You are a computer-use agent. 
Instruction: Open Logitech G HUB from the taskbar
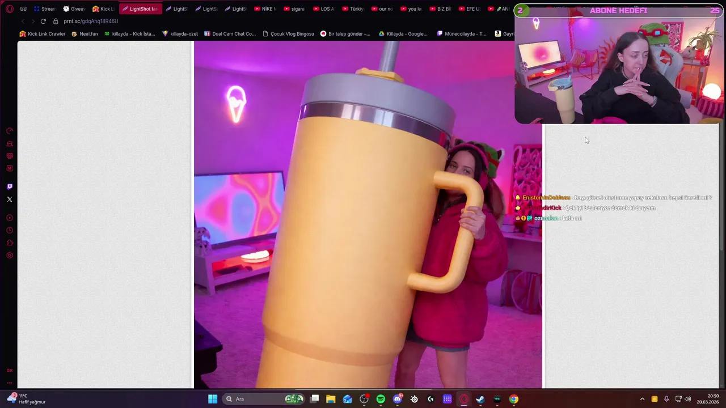click(430, 399)
